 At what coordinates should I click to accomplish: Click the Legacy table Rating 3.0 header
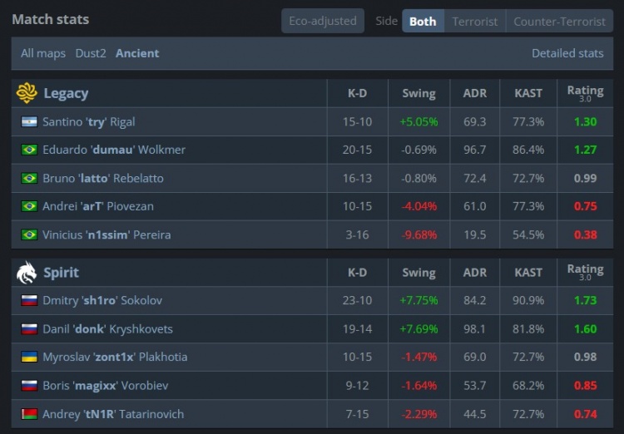coord(585,93)
